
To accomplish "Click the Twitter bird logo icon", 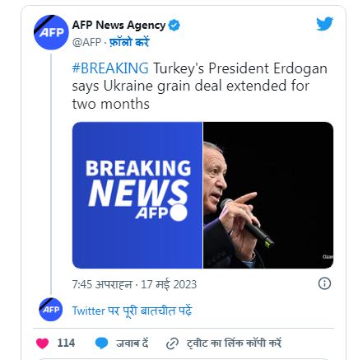I will point(324,24).
